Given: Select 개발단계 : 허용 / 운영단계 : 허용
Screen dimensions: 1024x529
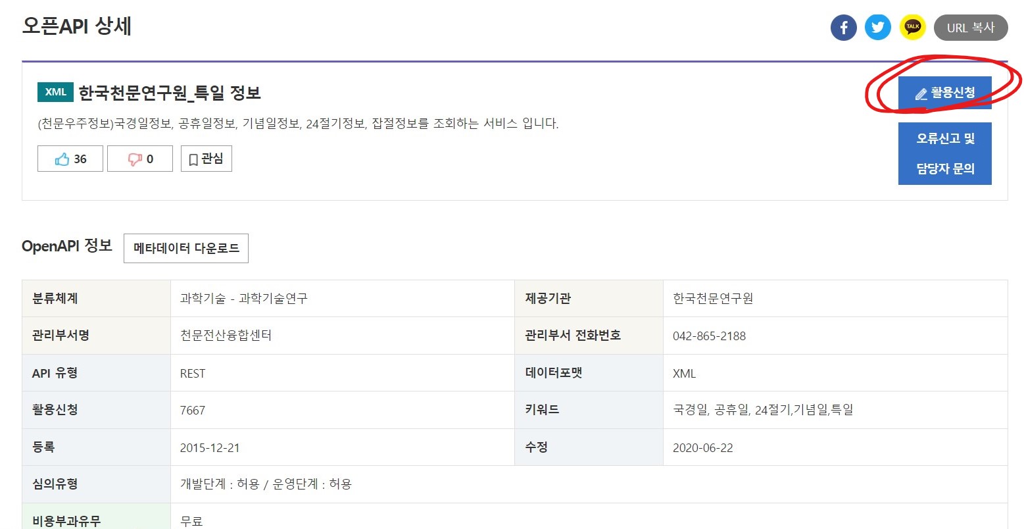Looking at the screenshot, I should pyautogui.click(x=266, y=484).
